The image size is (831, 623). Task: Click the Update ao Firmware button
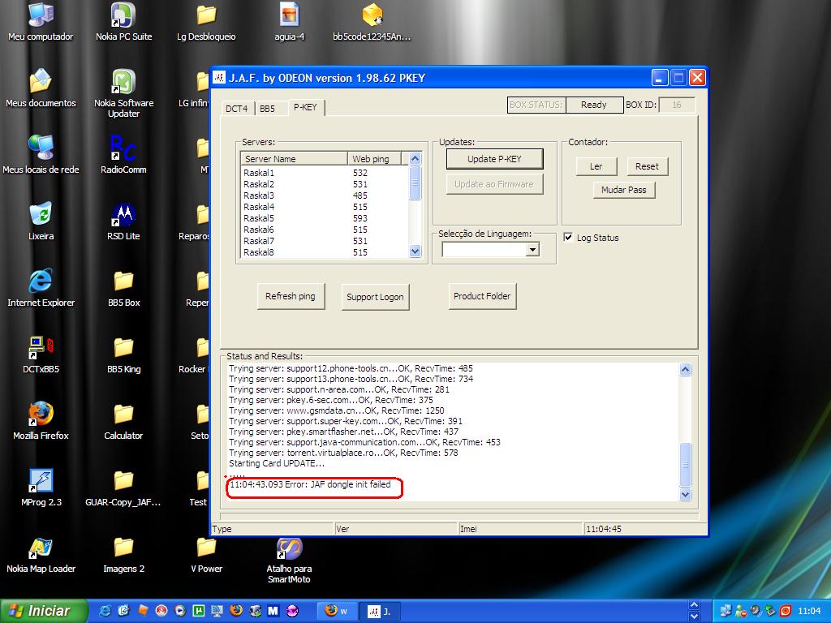pyautogui.click(x=494, y=184)
